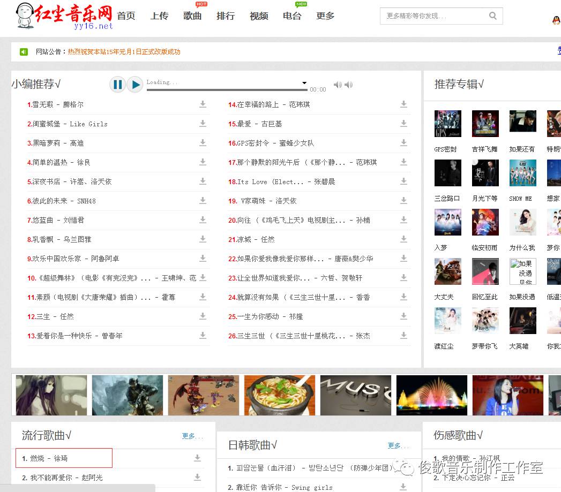This screenshot has width=561, height=492.
Task: Click 更多 link in 流行歌曲 section
Action: (x=192, y=436)
